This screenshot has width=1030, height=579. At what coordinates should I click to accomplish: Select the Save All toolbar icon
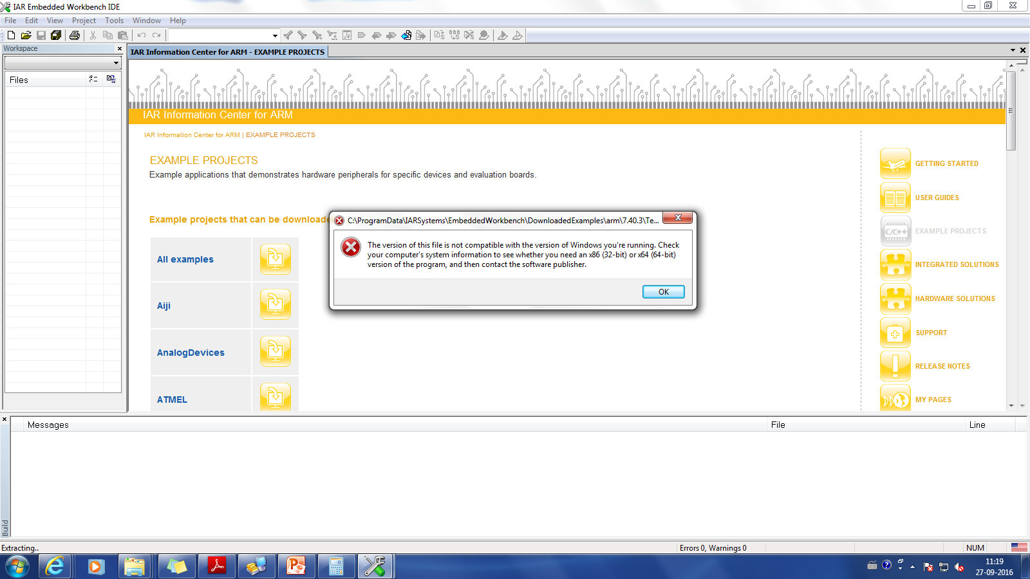pyautogui.click(x=57, y=35)
